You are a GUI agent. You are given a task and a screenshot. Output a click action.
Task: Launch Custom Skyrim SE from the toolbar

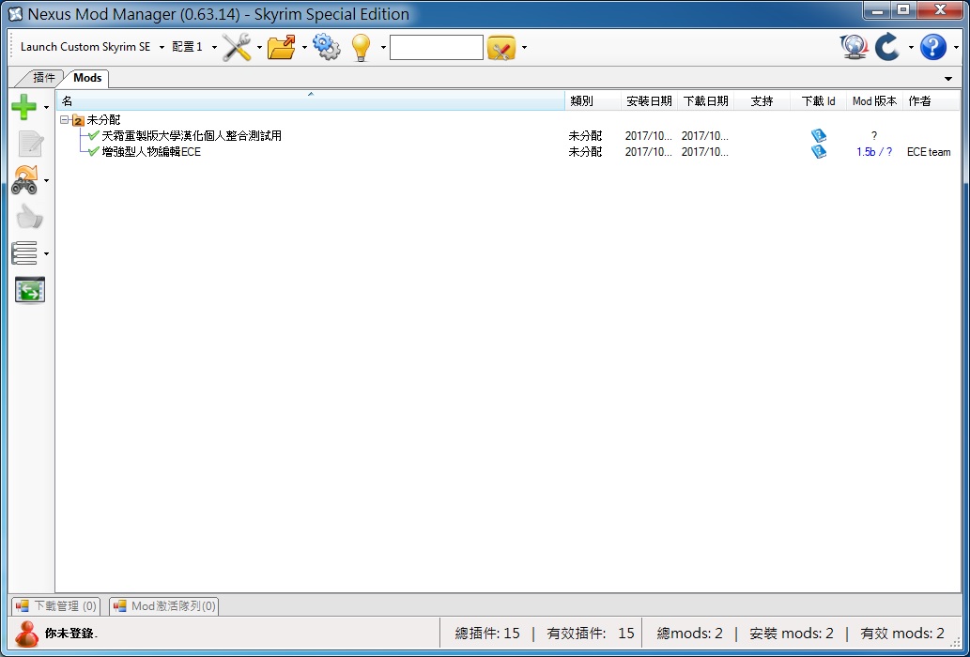[x=85, y=47]
